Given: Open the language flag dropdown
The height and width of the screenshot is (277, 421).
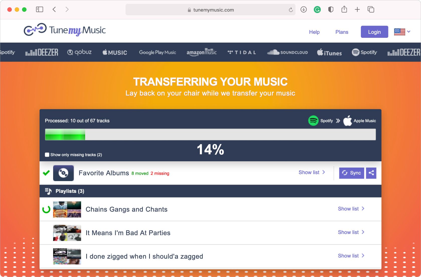Looking at the screenshot, I should [402, 32].
